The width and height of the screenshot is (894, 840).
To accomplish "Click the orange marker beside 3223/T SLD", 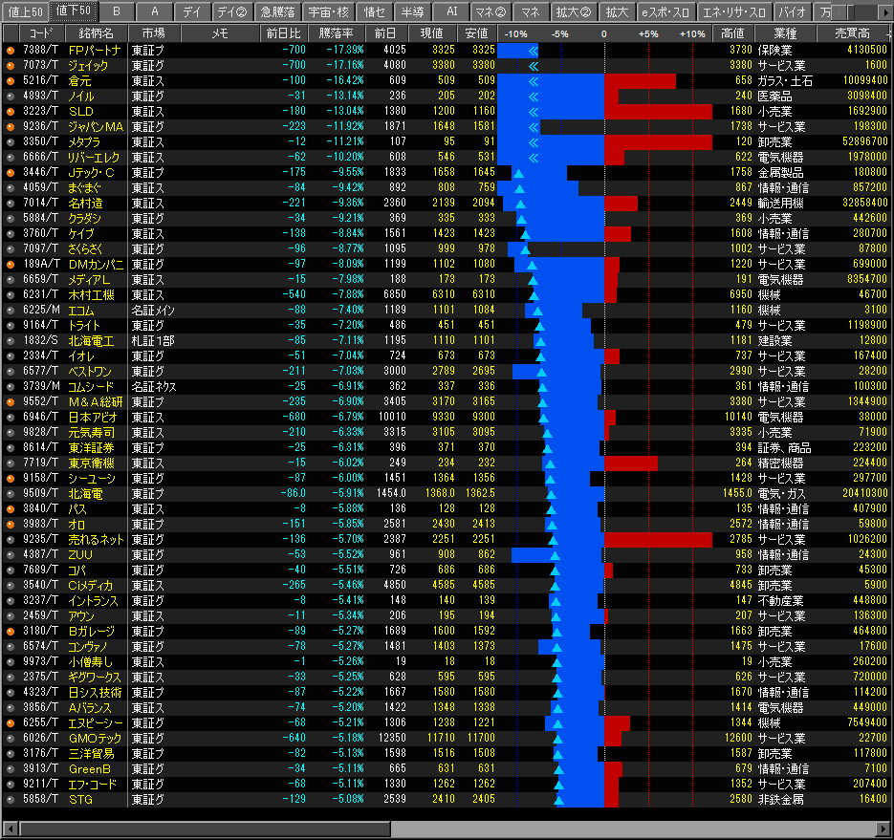I will pyautogui.click(x=11, y=112).
